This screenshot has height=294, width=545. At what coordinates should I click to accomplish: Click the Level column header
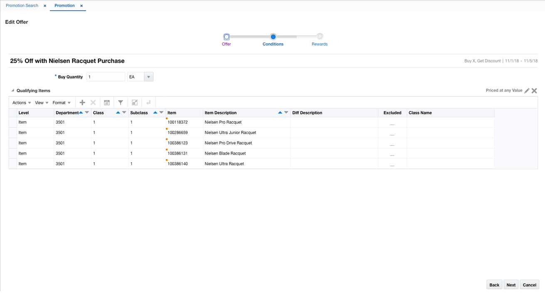point(35,113)
